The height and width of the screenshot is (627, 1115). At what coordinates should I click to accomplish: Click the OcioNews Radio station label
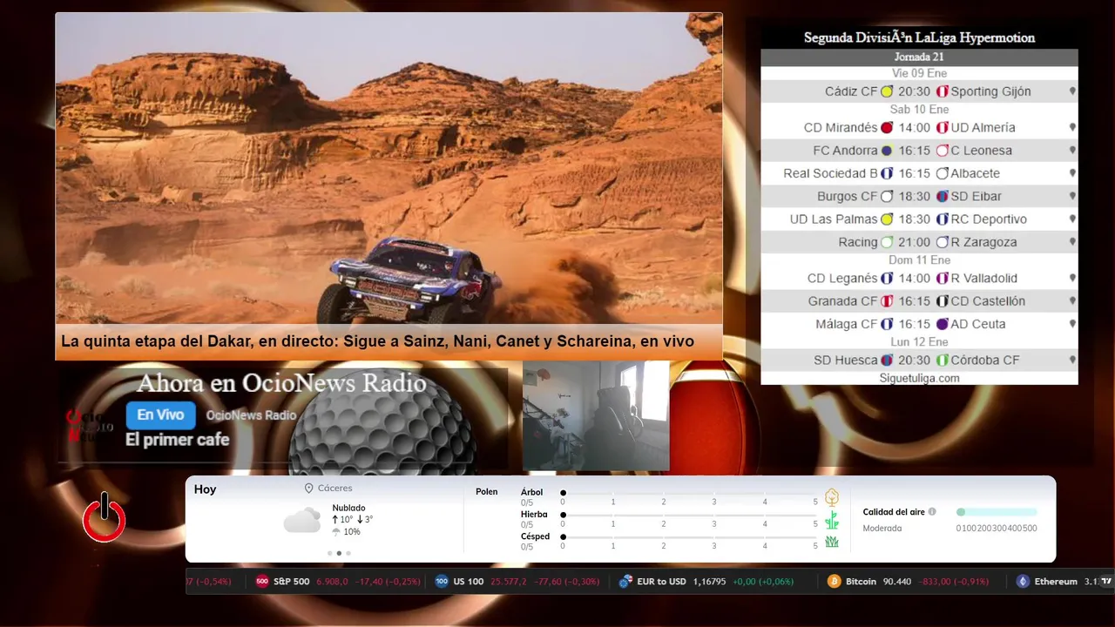pos(251,415)
